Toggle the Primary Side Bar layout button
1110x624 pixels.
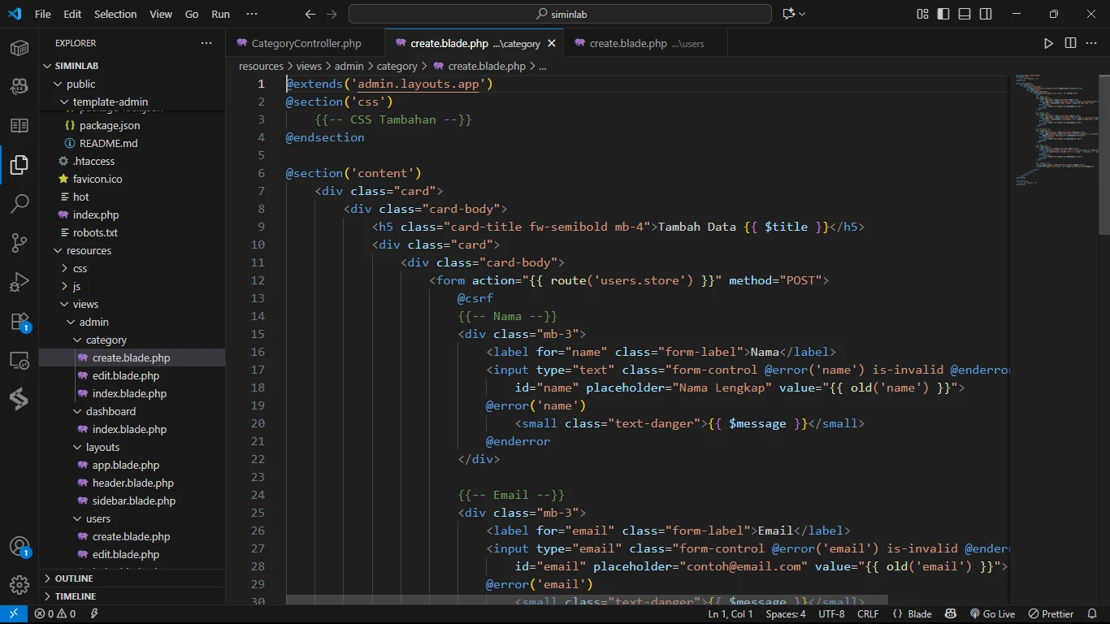(x=943, y=14)
